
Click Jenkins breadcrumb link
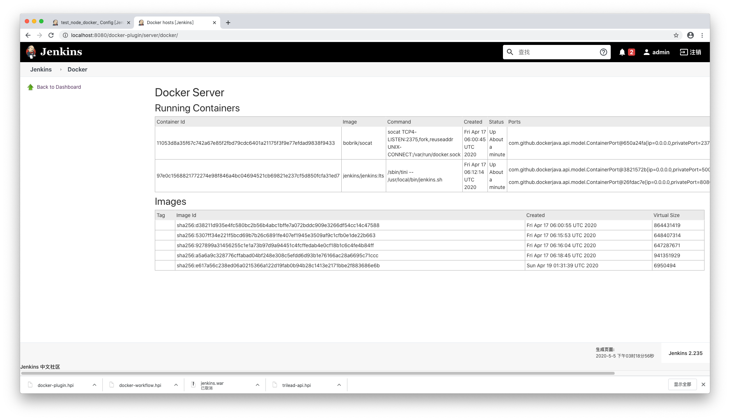(x=41, y=69)
